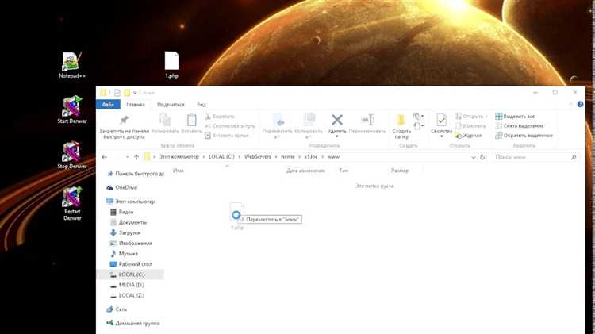Click LOCAL (C:) in the address path
This screenshot has height=334, width=595.
221,157
